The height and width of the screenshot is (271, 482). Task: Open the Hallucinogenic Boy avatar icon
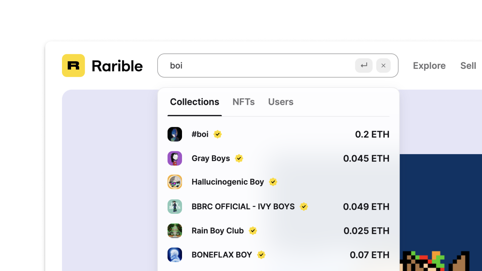pyautogui.click(x=175, y=182)
